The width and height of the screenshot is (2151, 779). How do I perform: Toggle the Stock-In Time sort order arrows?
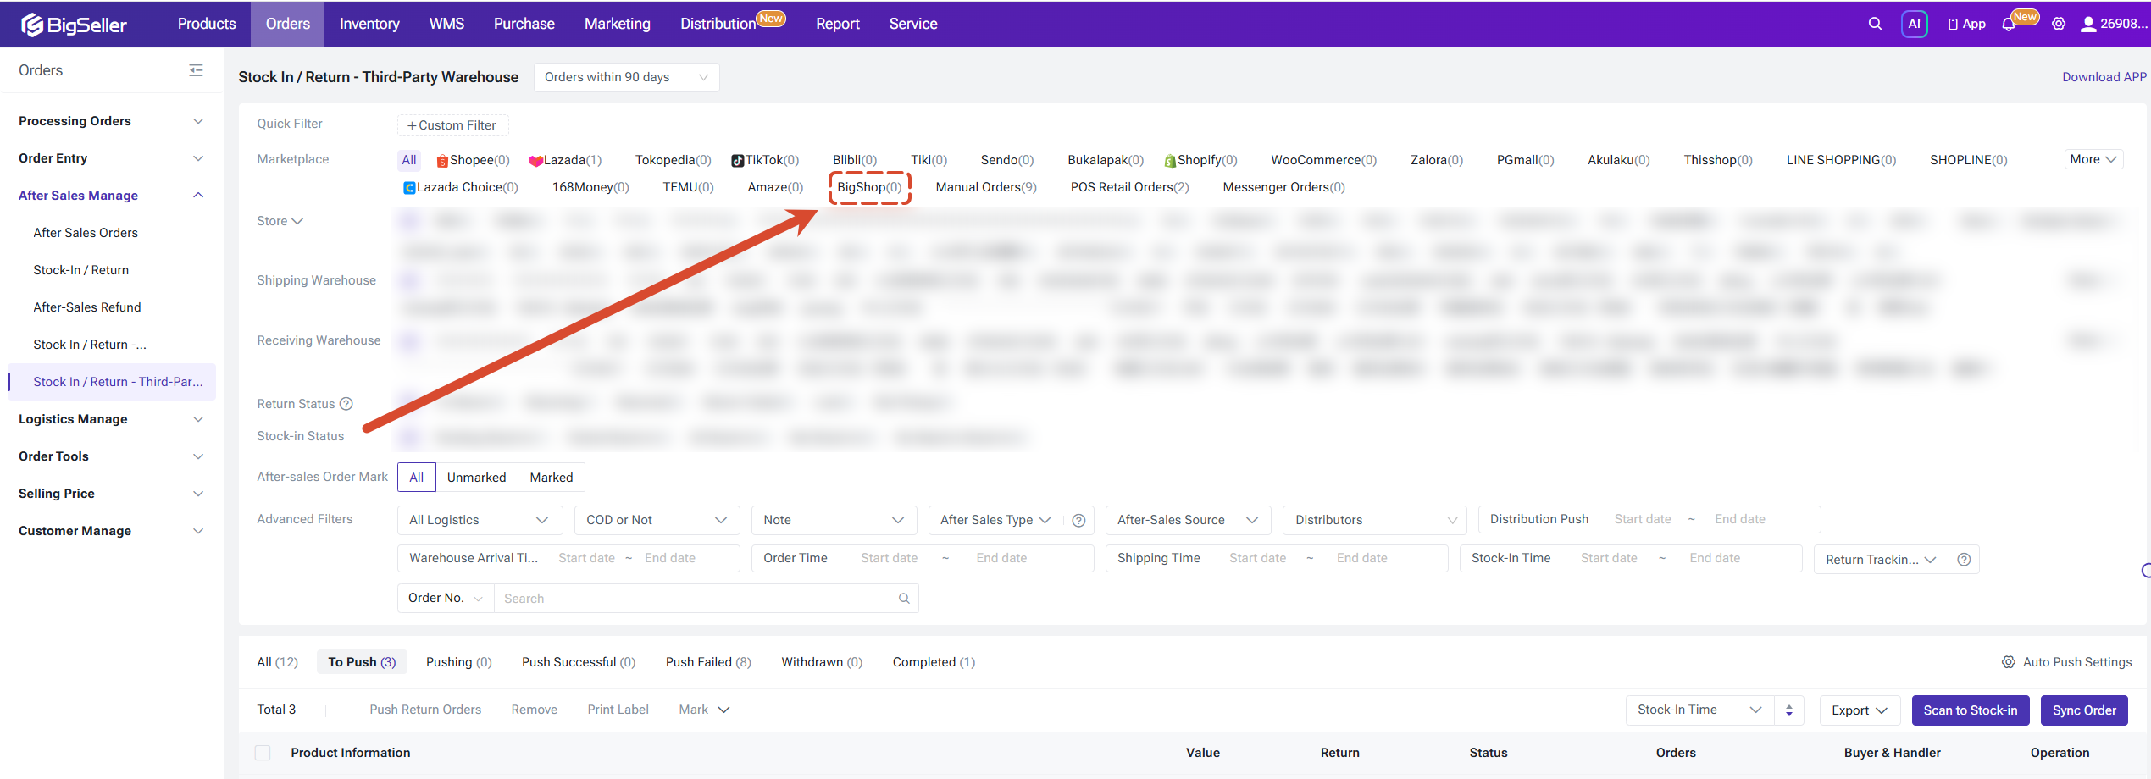pos(1789,710)
